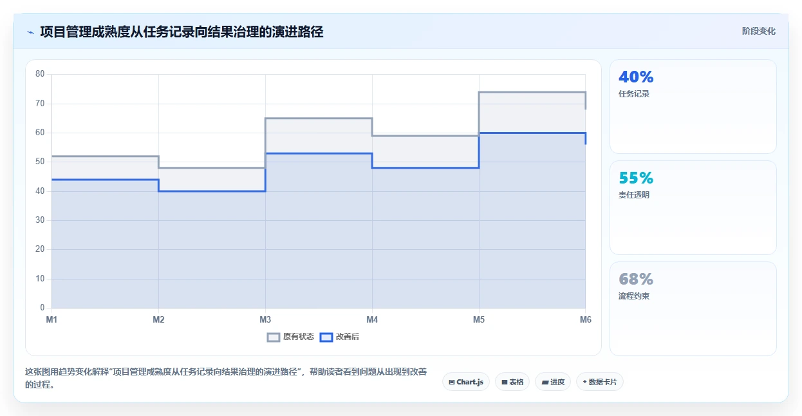
Task: Click the 40 y-axis tick label
Action: pyautogui.click(x=40, y=191)
